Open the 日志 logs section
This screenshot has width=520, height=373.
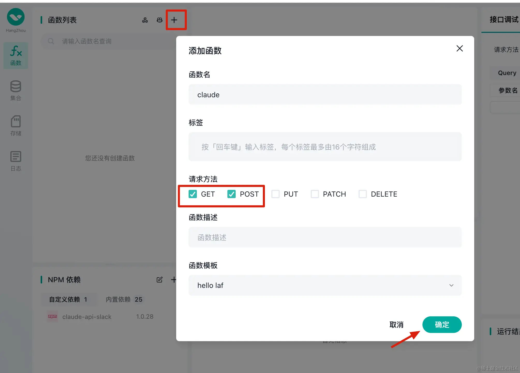coord(16,161)
